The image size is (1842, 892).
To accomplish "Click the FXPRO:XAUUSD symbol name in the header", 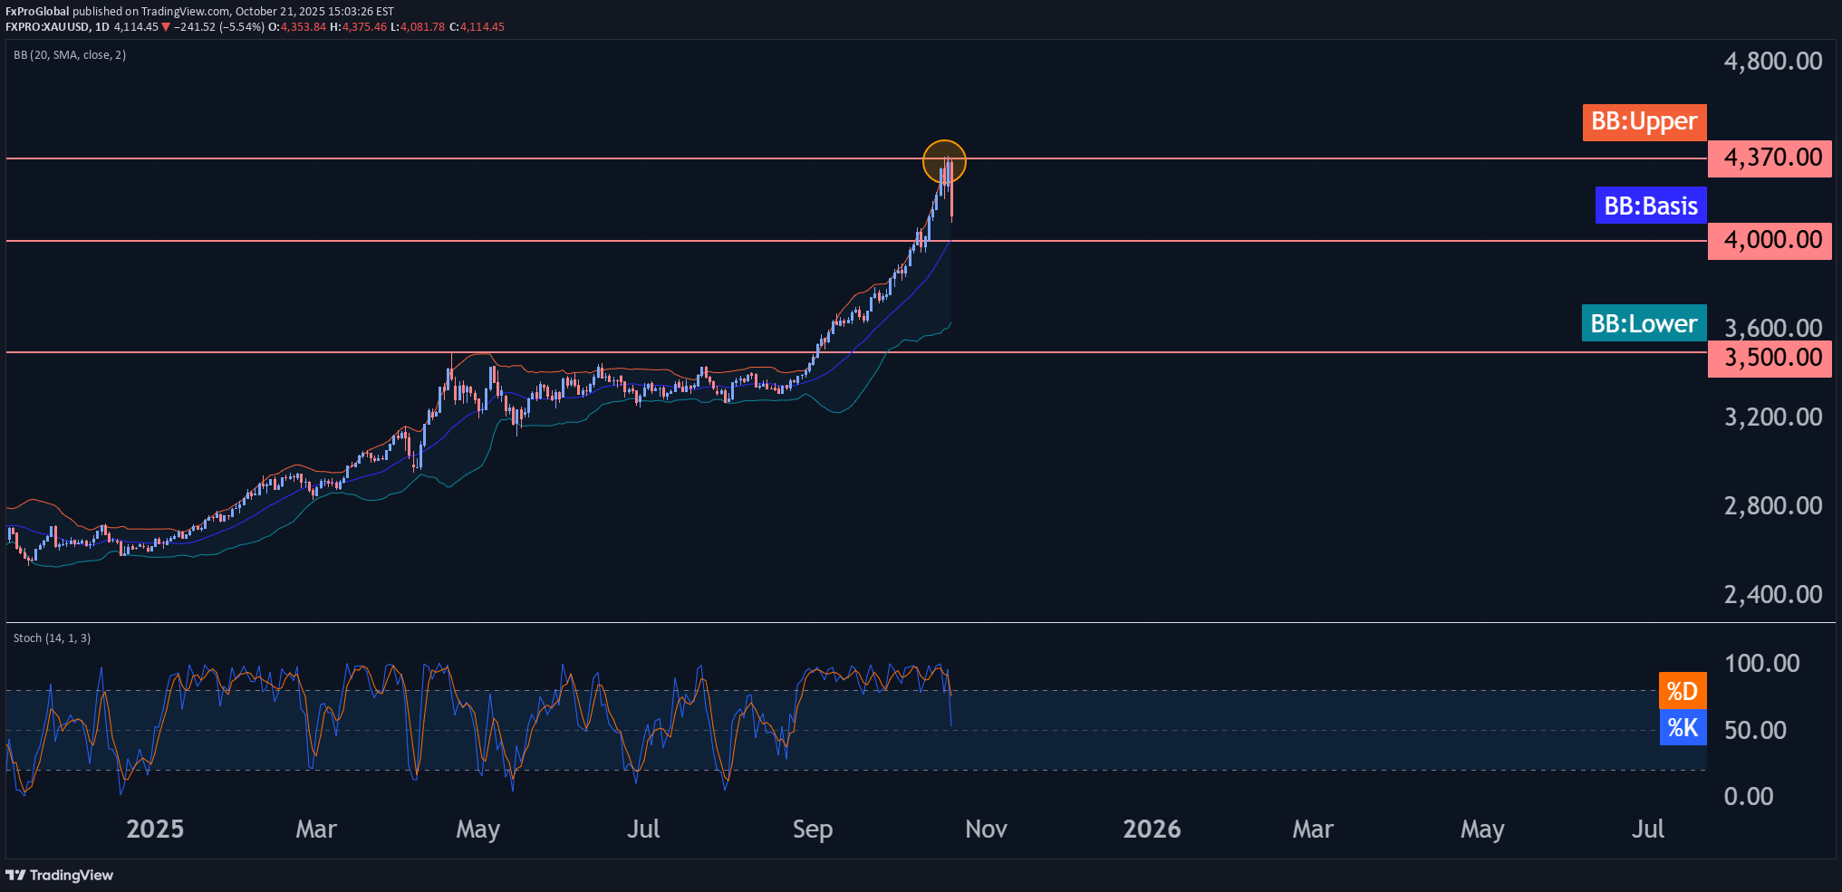I will 47,27.
